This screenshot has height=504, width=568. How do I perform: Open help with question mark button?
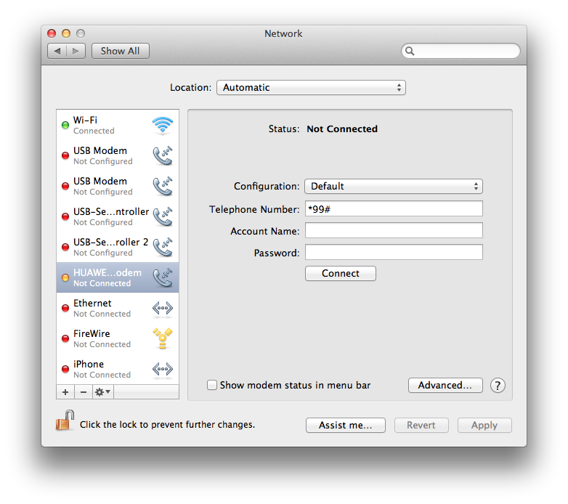tap(498, 385)
